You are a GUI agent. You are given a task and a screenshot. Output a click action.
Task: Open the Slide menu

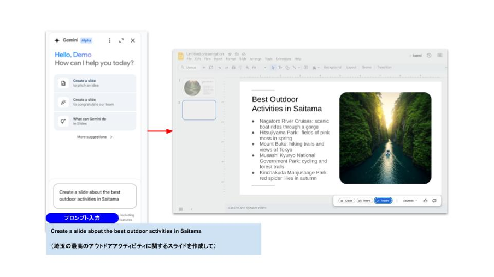point(243,59)
